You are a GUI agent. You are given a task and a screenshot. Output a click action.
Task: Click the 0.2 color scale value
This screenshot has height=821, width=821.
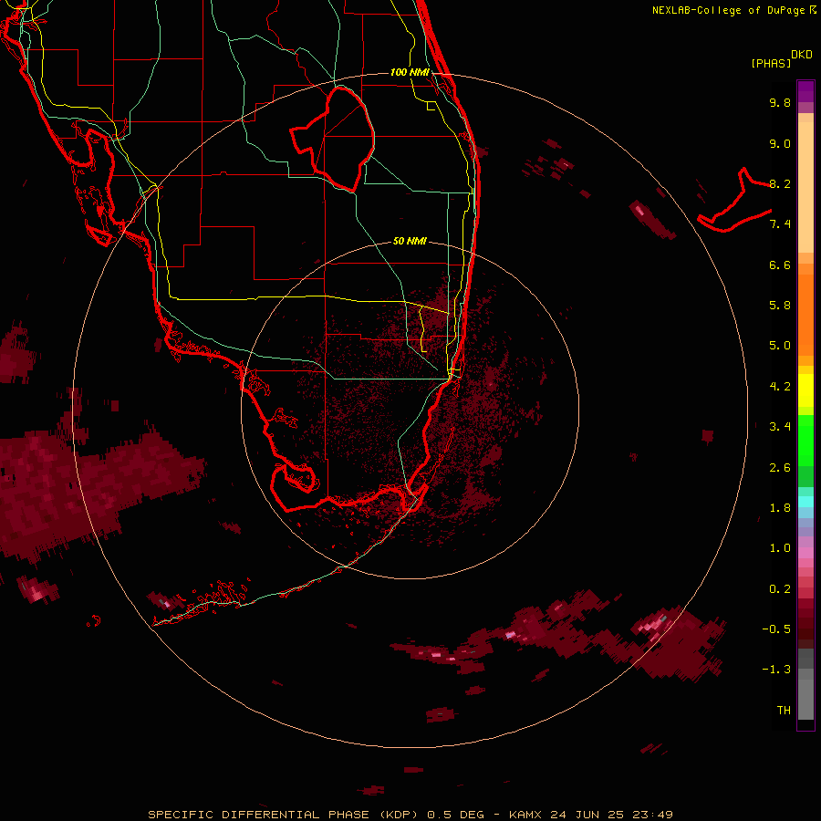pos(780,589)
